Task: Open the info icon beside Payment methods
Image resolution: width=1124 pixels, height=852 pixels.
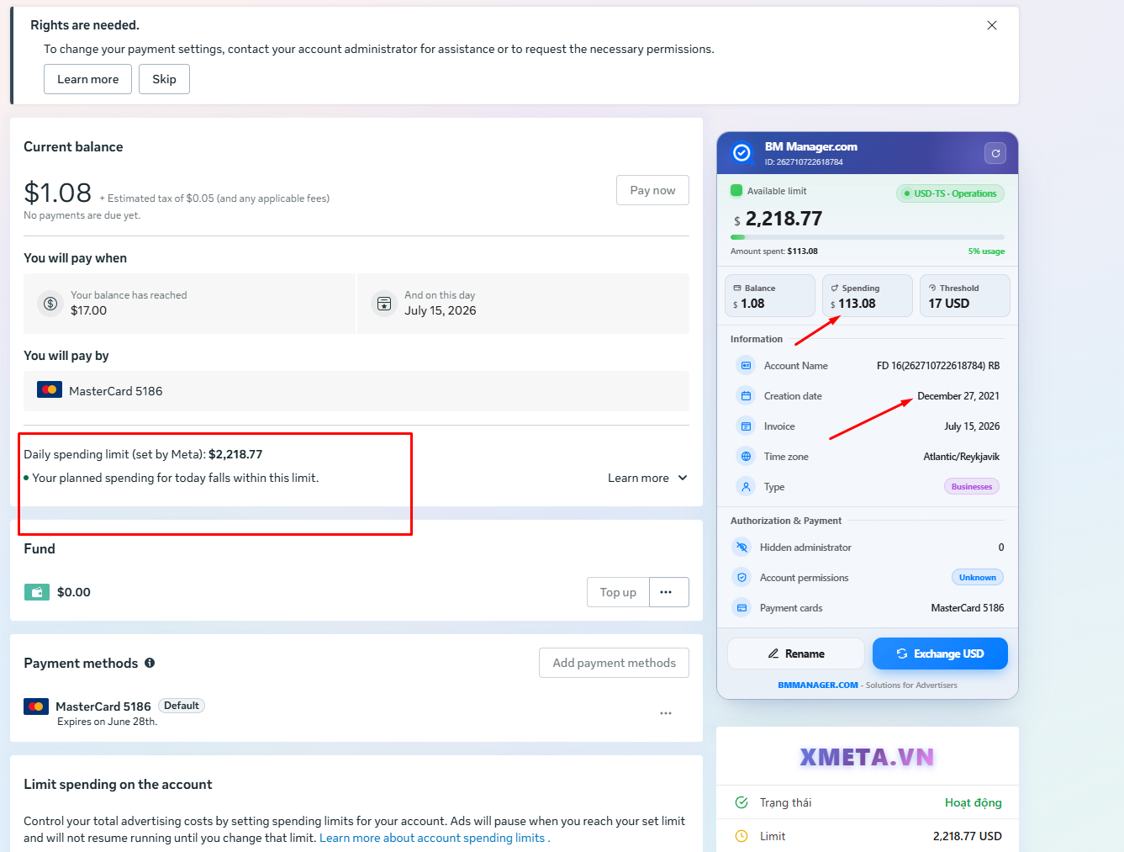Action: tap(150, 663)
